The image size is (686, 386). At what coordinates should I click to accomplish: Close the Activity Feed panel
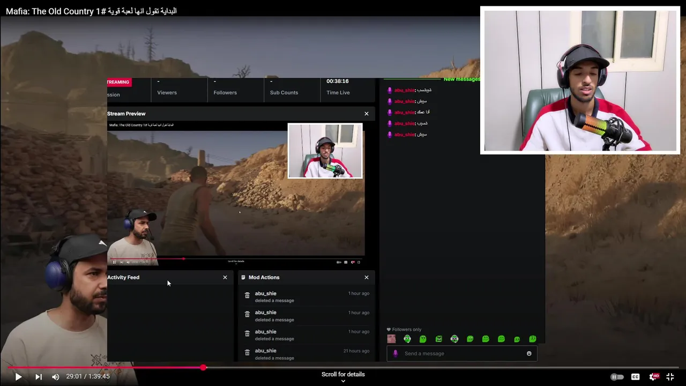tap(225, 277)
